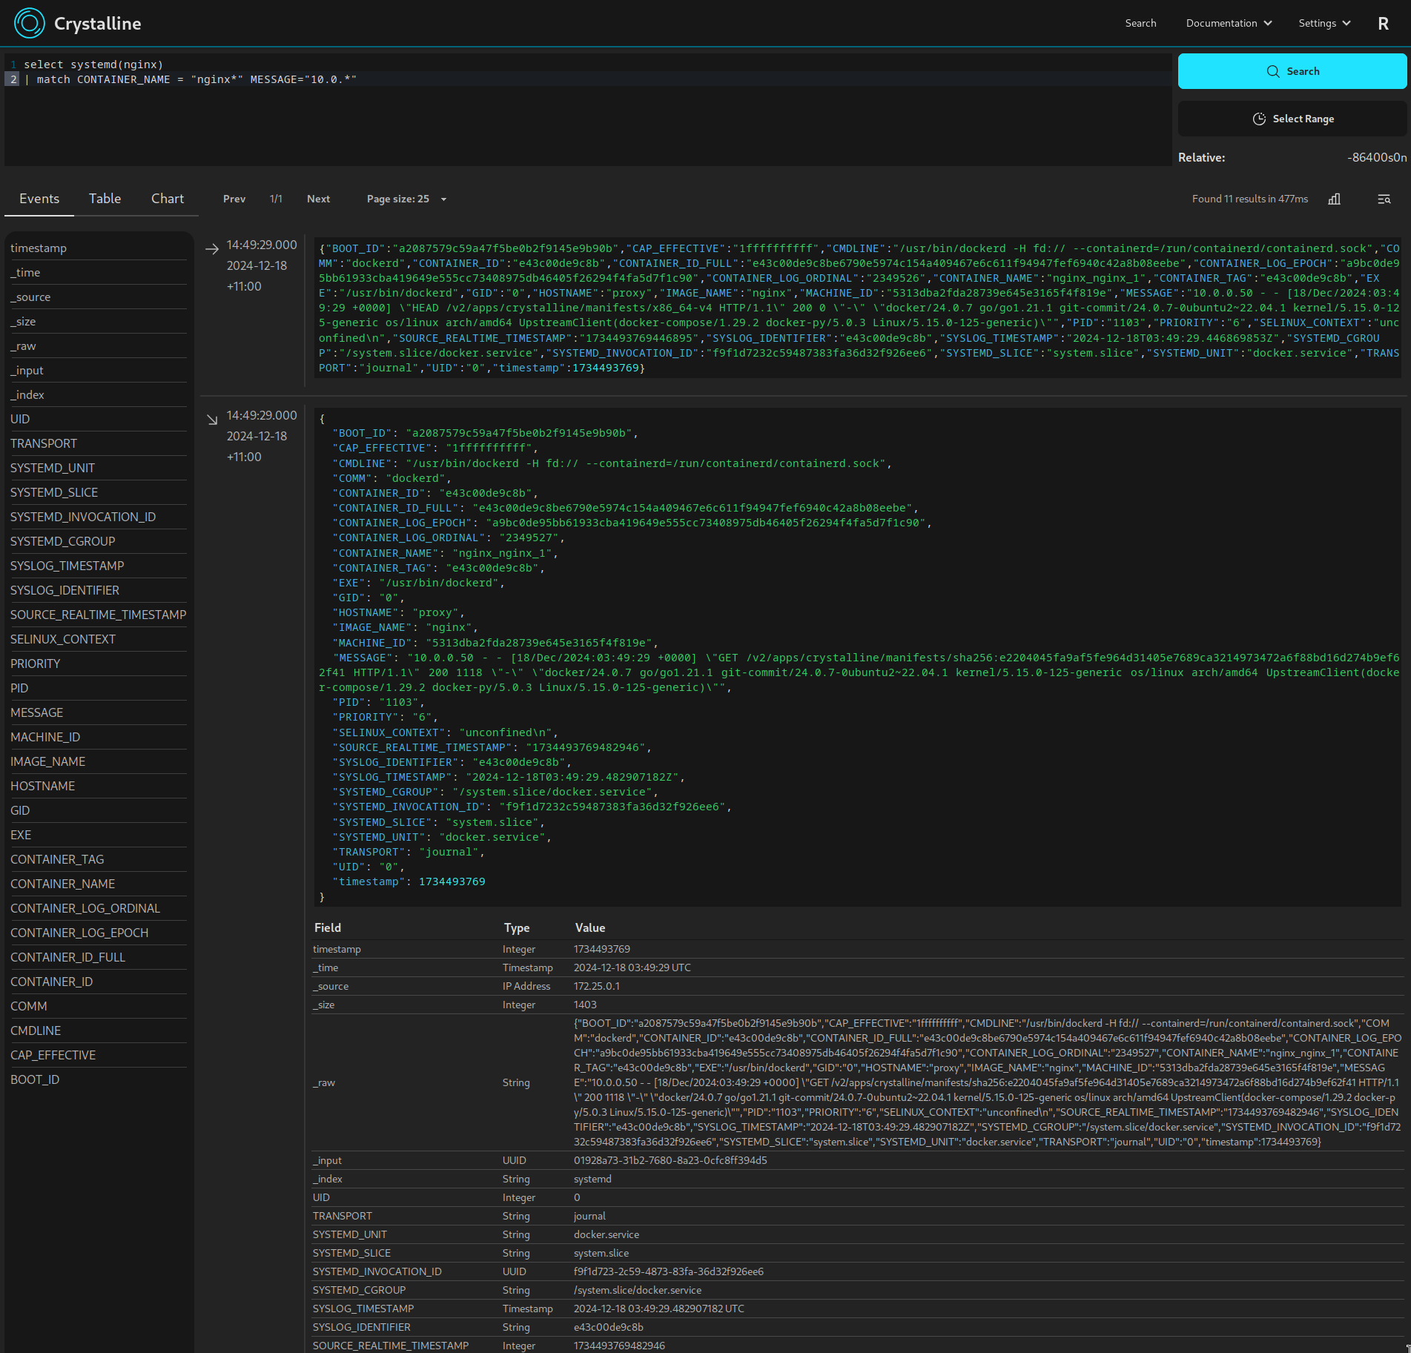Click the Search link in header
The image size is (1411, 1353).
[1140, 23]
